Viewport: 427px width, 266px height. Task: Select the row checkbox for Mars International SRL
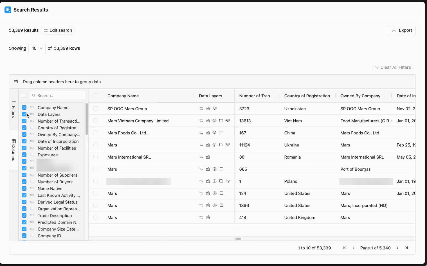point(96,157)
